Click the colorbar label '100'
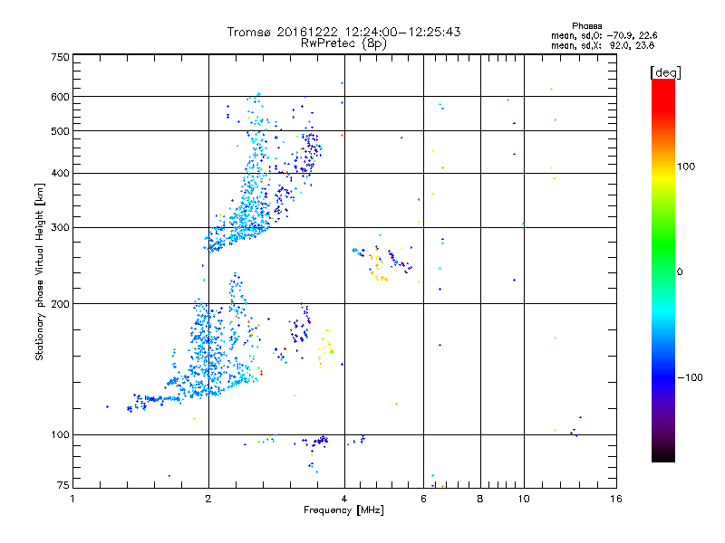725x543 pixels. 686,167
